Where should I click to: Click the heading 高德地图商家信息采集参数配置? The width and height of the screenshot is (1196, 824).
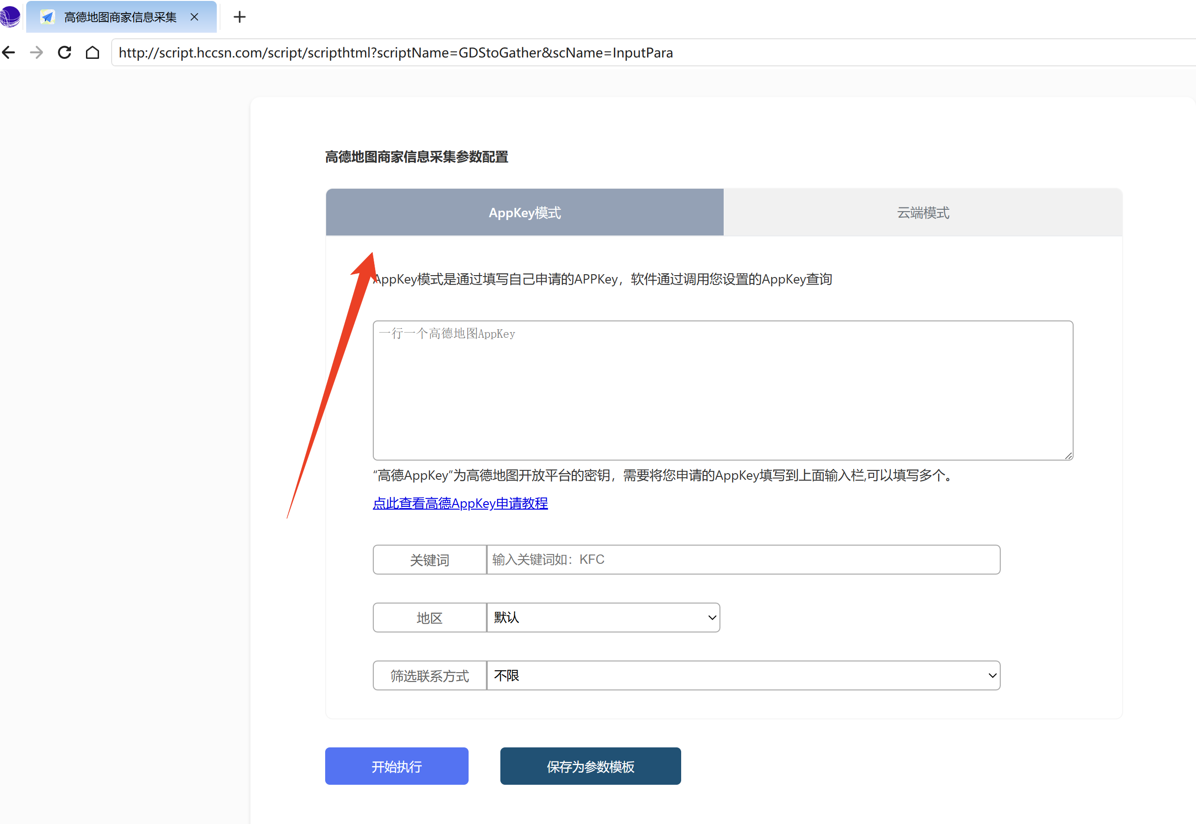point(416,156)
